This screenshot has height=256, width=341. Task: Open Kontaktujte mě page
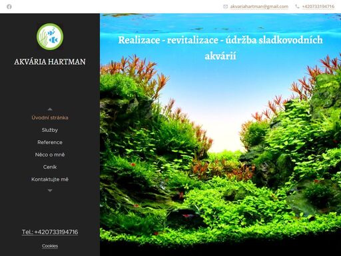pos(50,179)
